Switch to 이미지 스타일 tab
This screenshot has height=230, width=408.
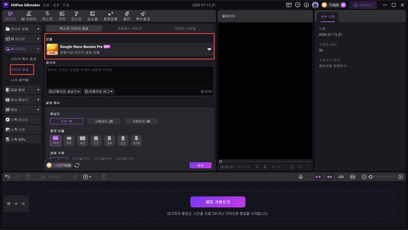click(x=185, y=29)
